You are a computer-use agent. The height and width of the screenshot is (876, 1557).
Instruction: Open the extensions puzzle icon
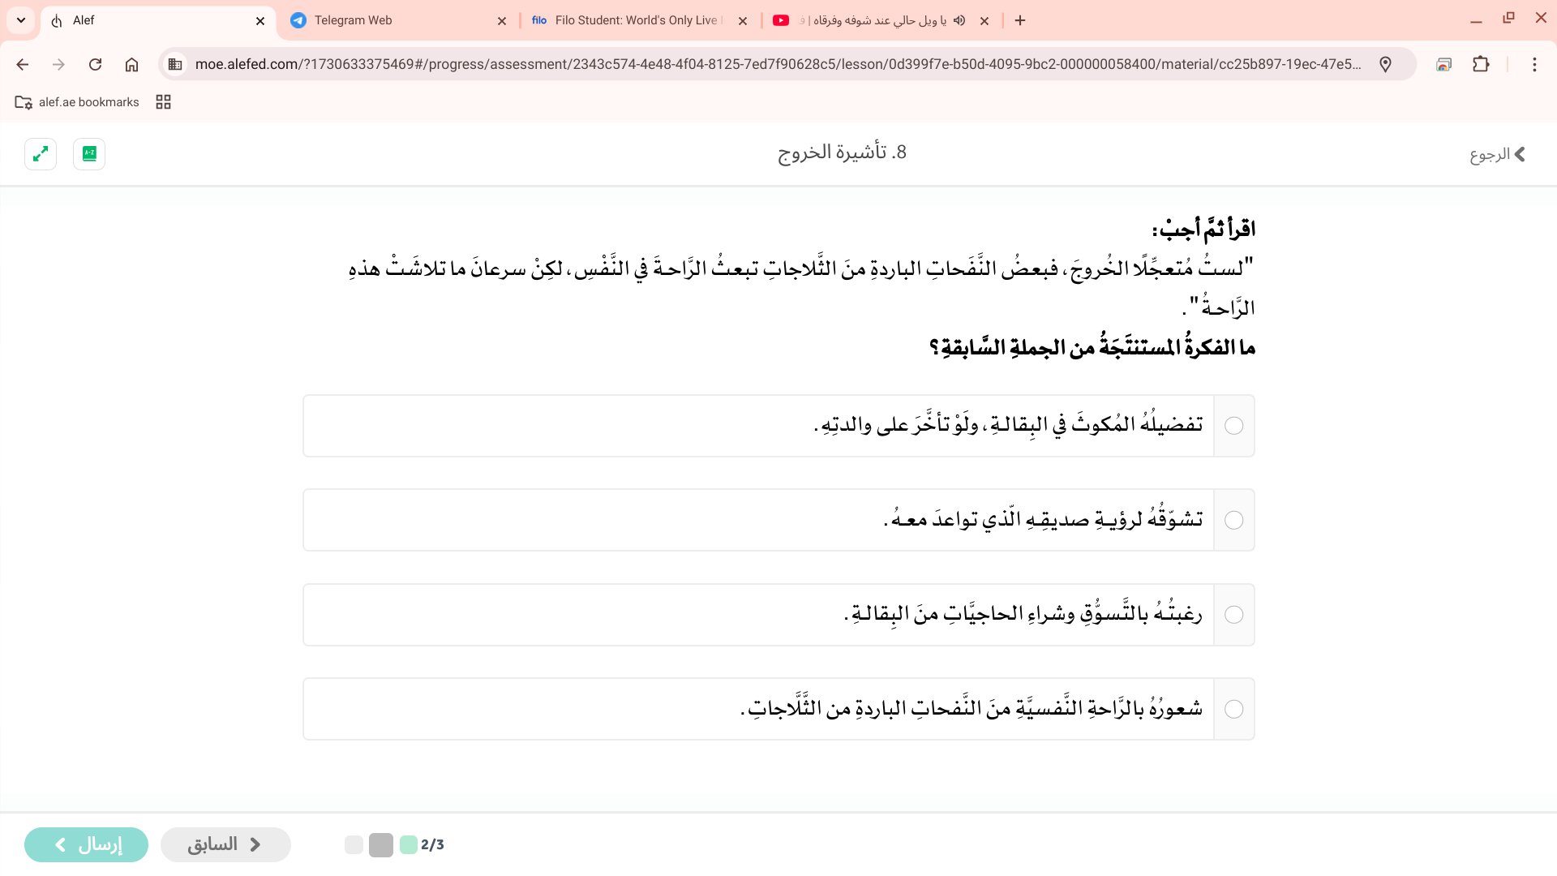click(1481, 64)
